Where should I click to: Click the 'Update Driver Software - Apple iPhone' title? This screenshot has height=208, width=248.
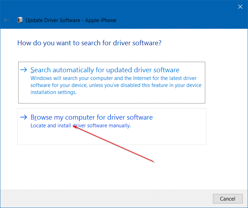[71, 20]
